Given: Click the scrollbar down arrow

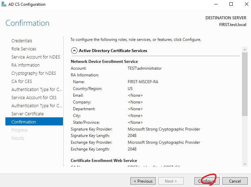Looking at the screenshot, I should (245, 164).
